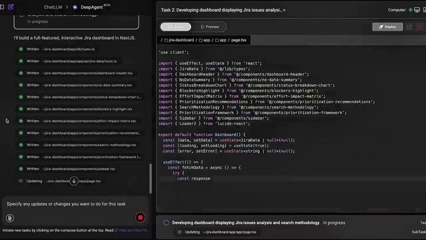Focus the task updates message input
426x240 pixels.
(67, 204)
